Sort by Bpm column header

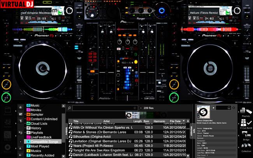148,121
